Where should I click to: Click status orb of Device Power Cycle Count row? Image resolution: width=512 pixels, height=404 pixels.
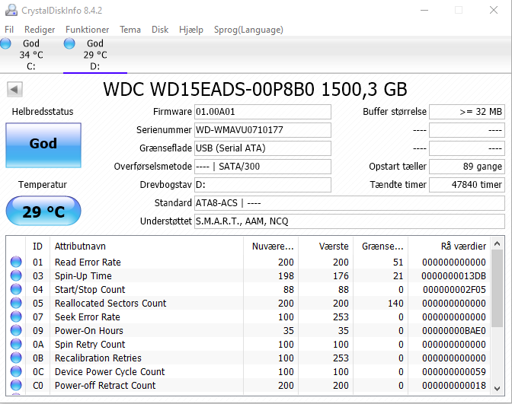16,371
